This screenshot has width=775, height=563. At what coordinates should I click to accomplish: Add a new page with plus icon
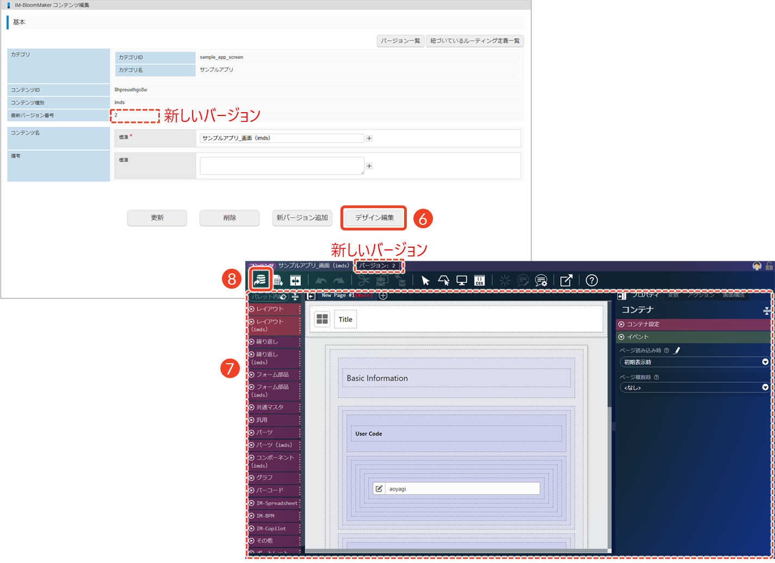[x=383, y=296]
